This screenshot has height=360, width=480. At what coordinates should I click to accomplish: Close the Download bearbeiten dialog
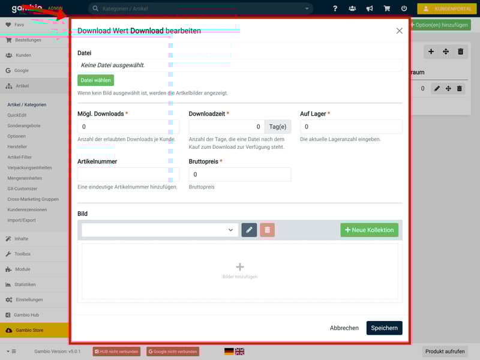pyautogui.click(x=399, y=31)
